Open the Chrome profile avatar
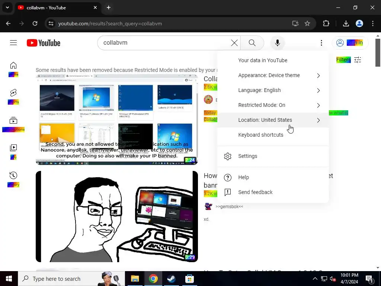Viewport: 381px width, 286px height. pyautogui.click(x=359, y=23)
